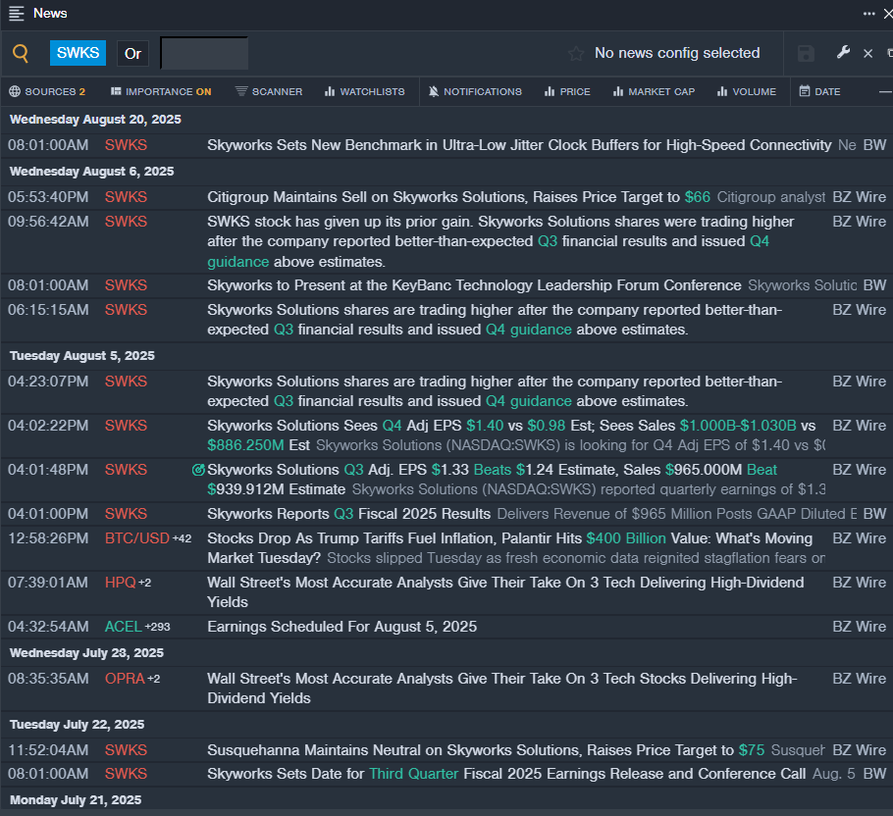Click the 06:15:15AM timestamp
893x816 pixels.
coord(48,310)
